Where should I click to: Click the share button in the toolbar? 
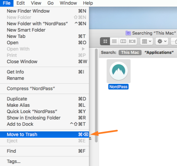174,41
